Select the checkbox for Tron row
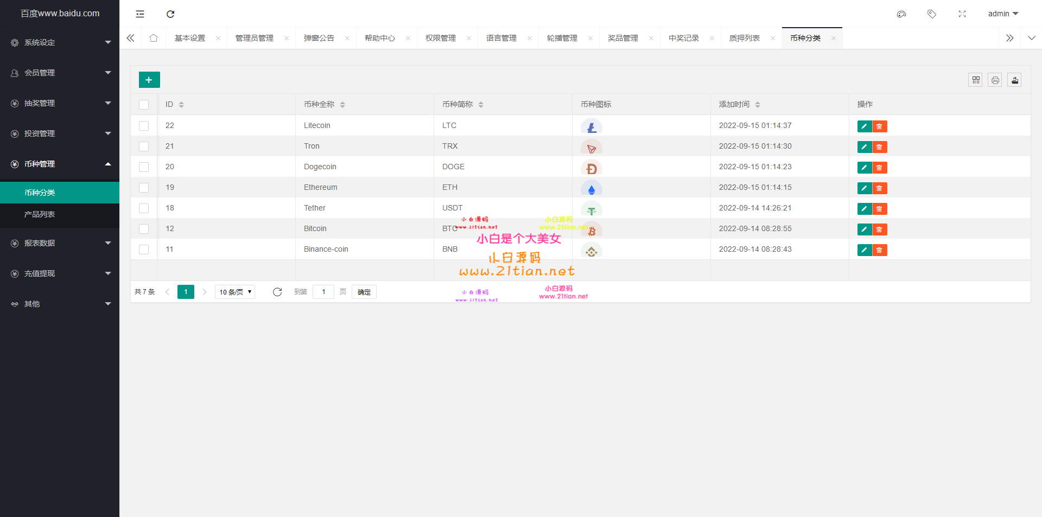Screen dimensions: 1042x517 click(144, 146)
